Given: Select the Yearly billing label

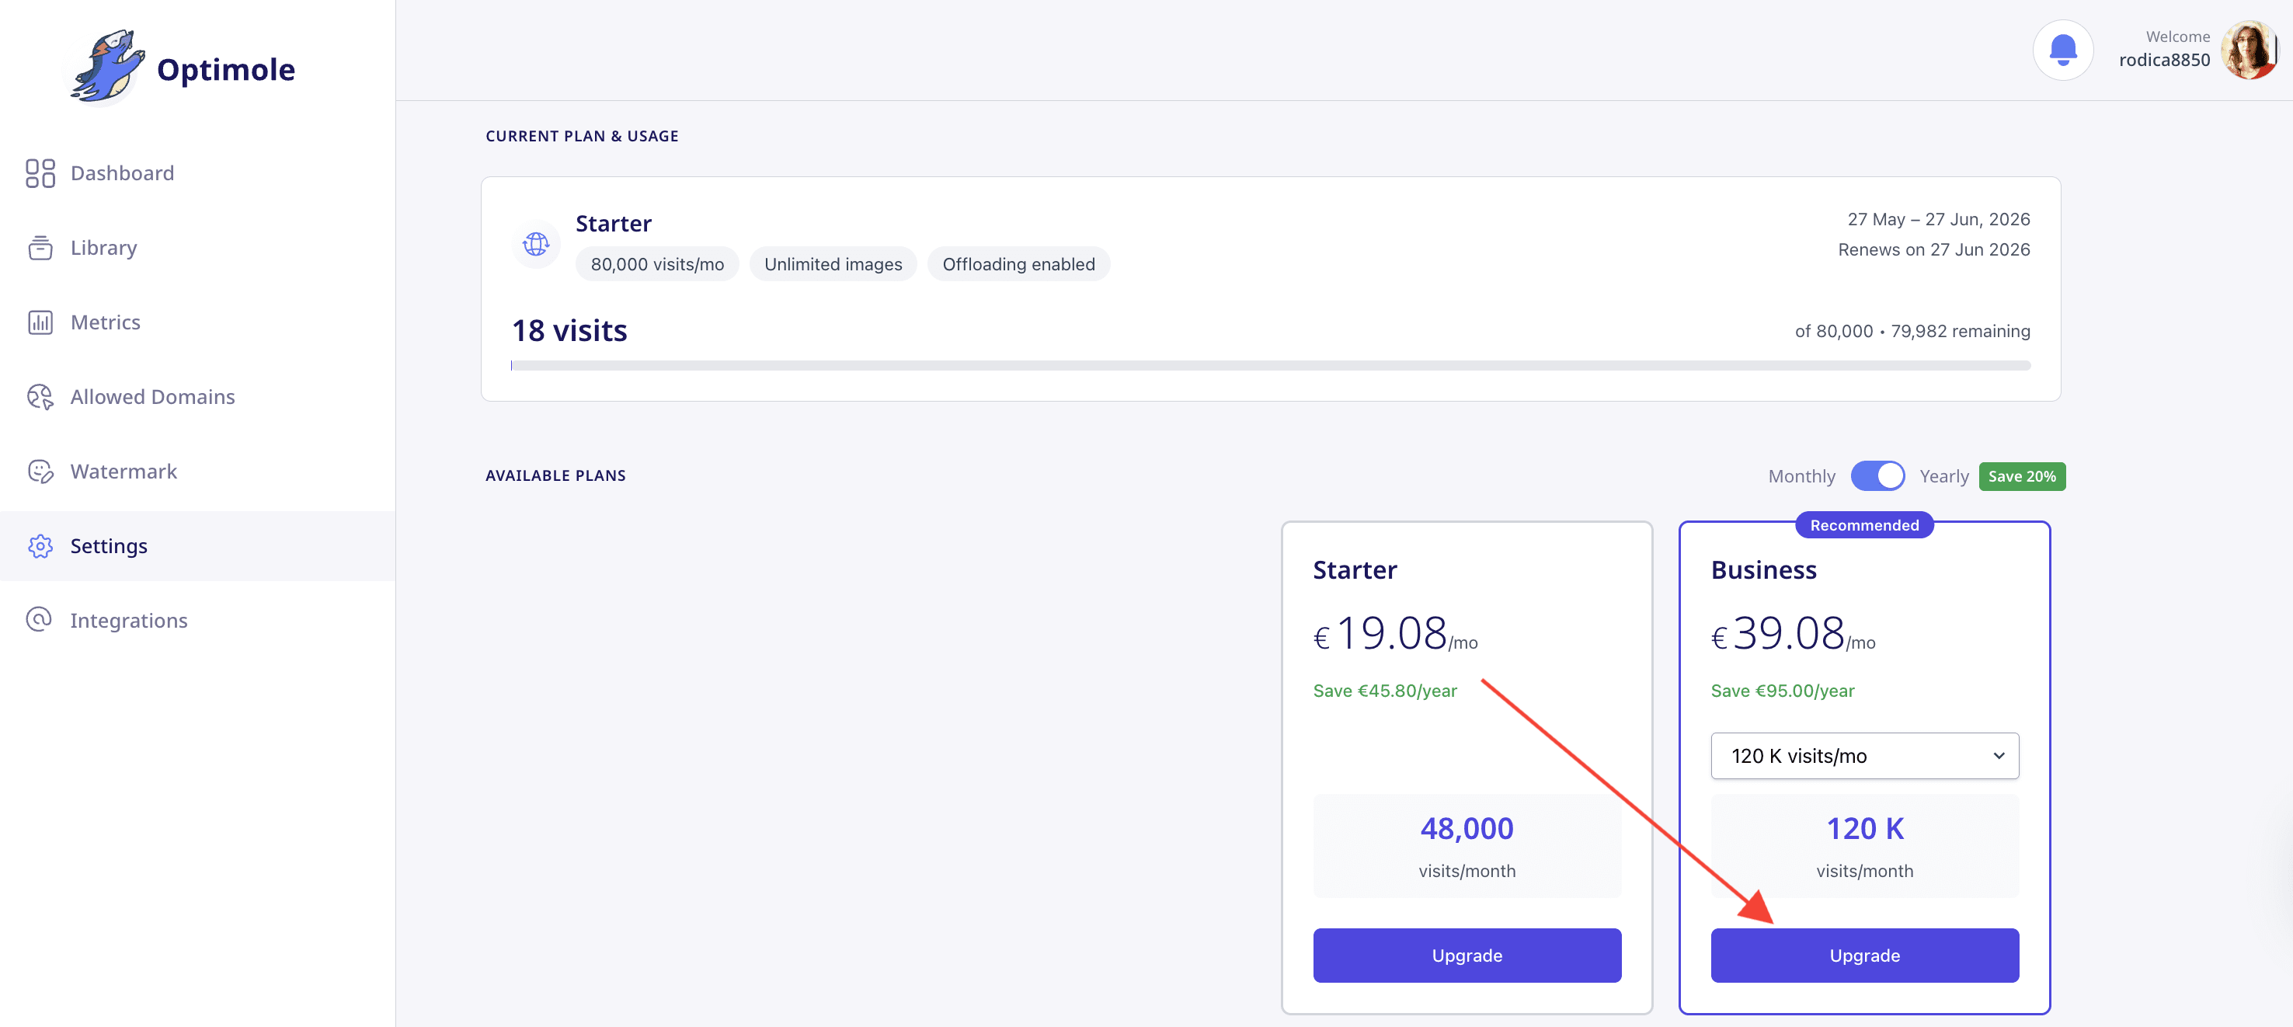Looking at the screenshot, I should (1943, 477).
